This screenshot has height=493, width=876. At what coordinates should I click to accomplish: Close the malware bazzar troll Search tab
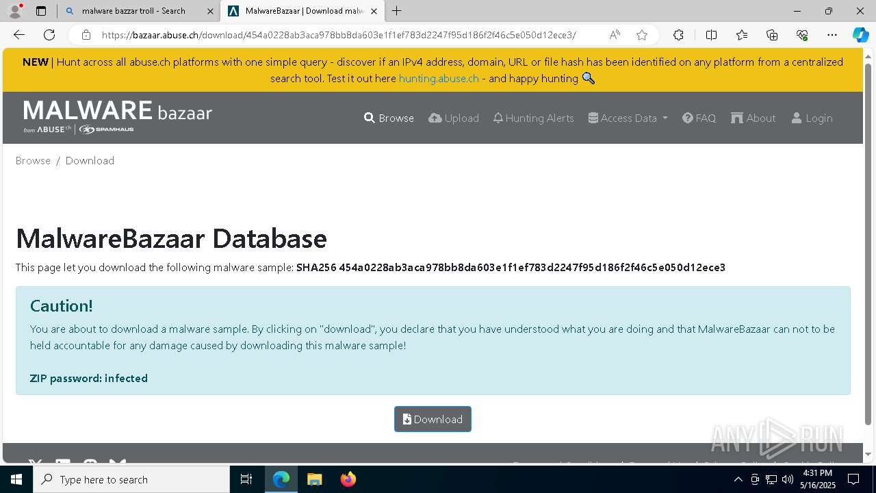[x=210, y=11]
